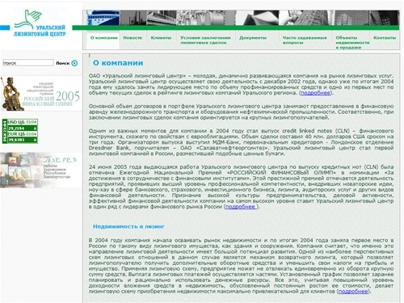This screenshot has width=404, height=303.
Task: Click the Уральский лизинговый центр logo
Action: [40, 23]
